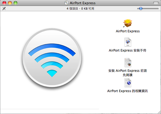The height and width of the screenshot is (114, 161).
Task: Click the icon size slider thumb
Action: tap(141, 9)
